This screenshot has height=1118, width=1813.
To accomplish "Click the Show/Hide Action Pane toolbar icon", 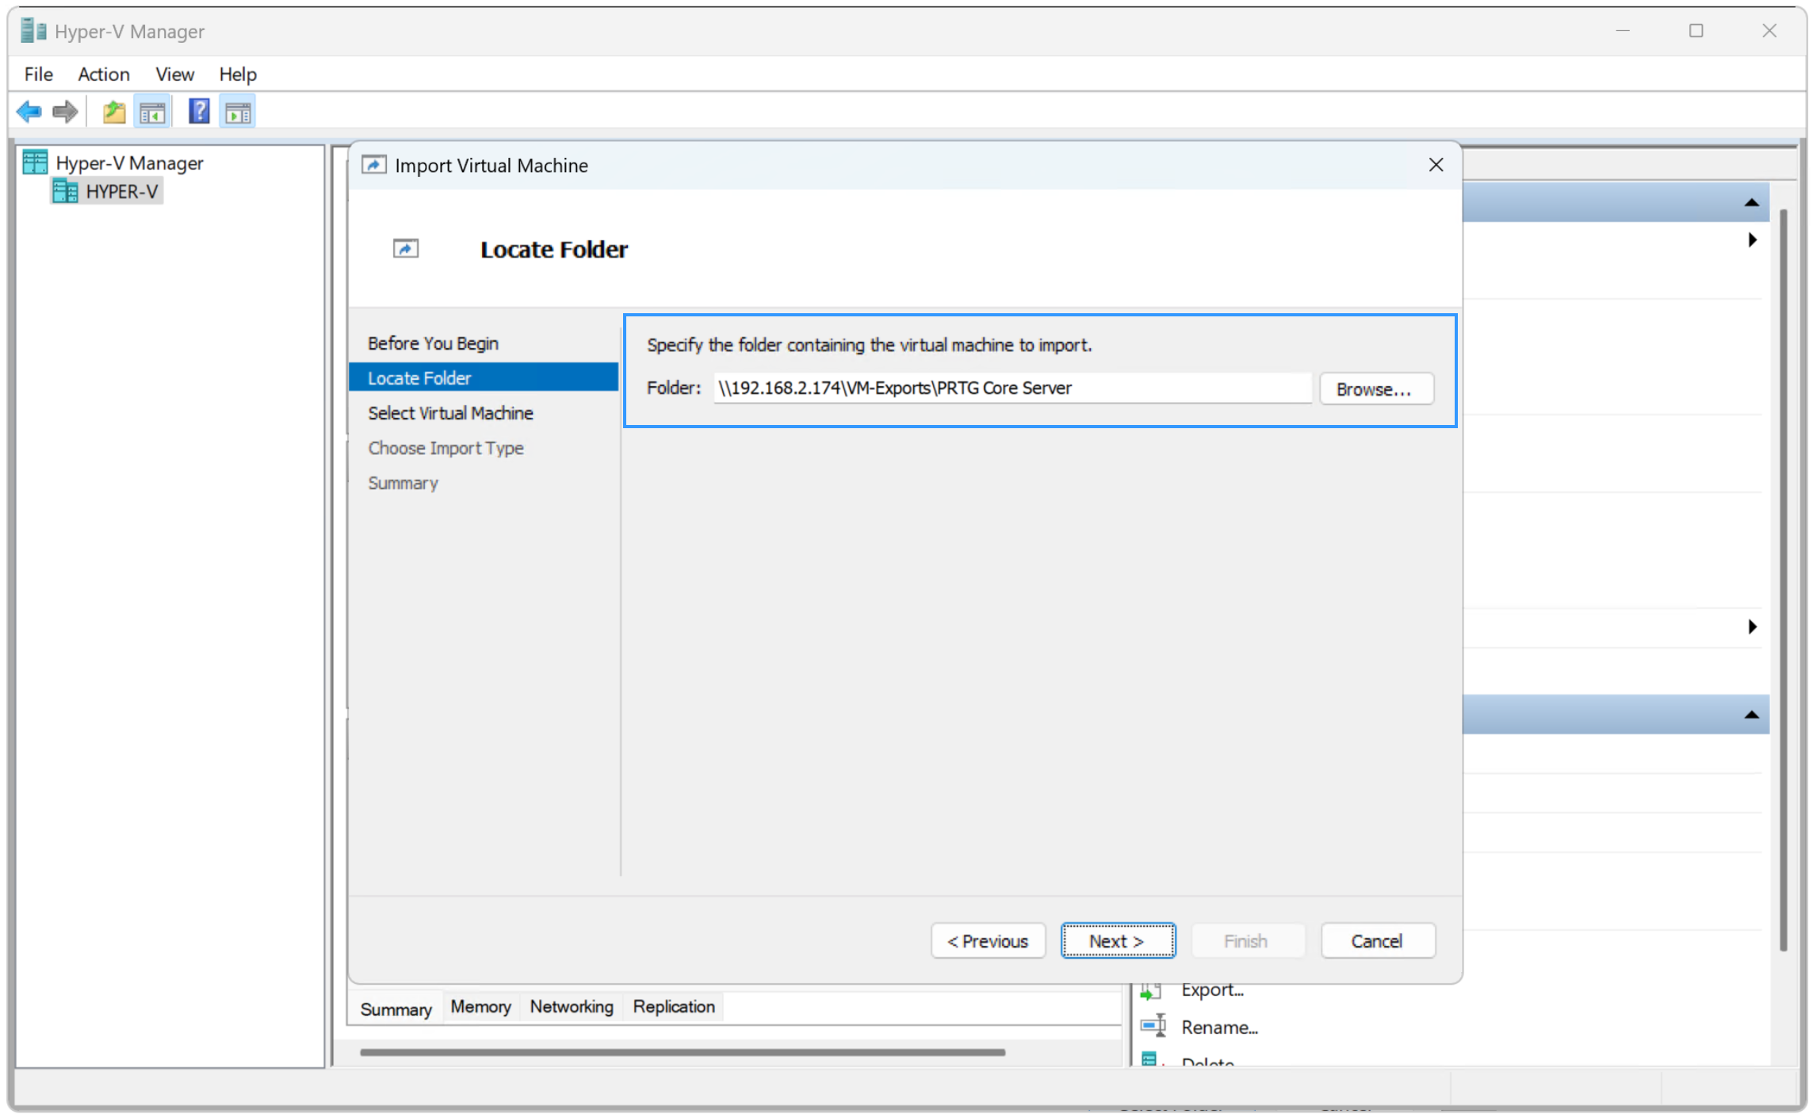I will [238, 112].
